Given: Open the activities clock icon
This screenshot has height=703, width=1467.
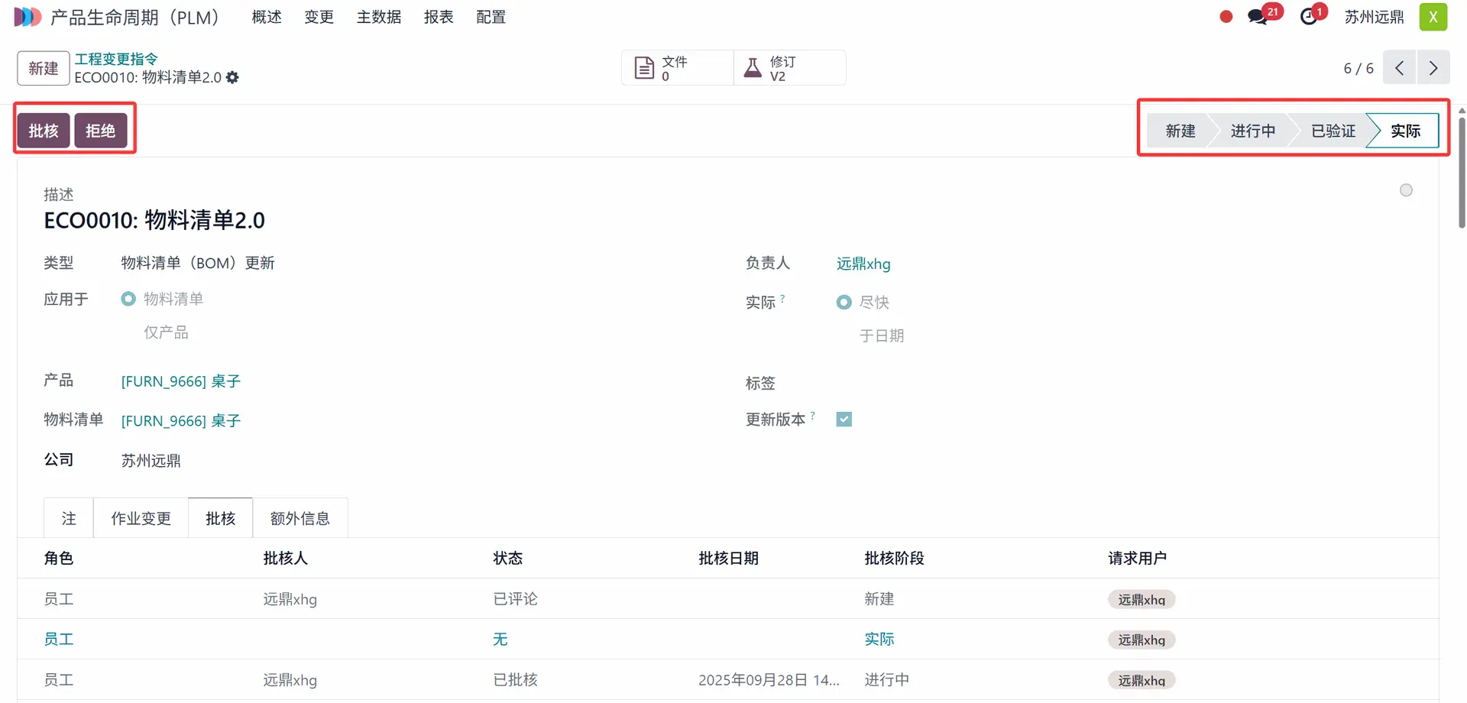Looking at the screenshot, I should 1310,17.
